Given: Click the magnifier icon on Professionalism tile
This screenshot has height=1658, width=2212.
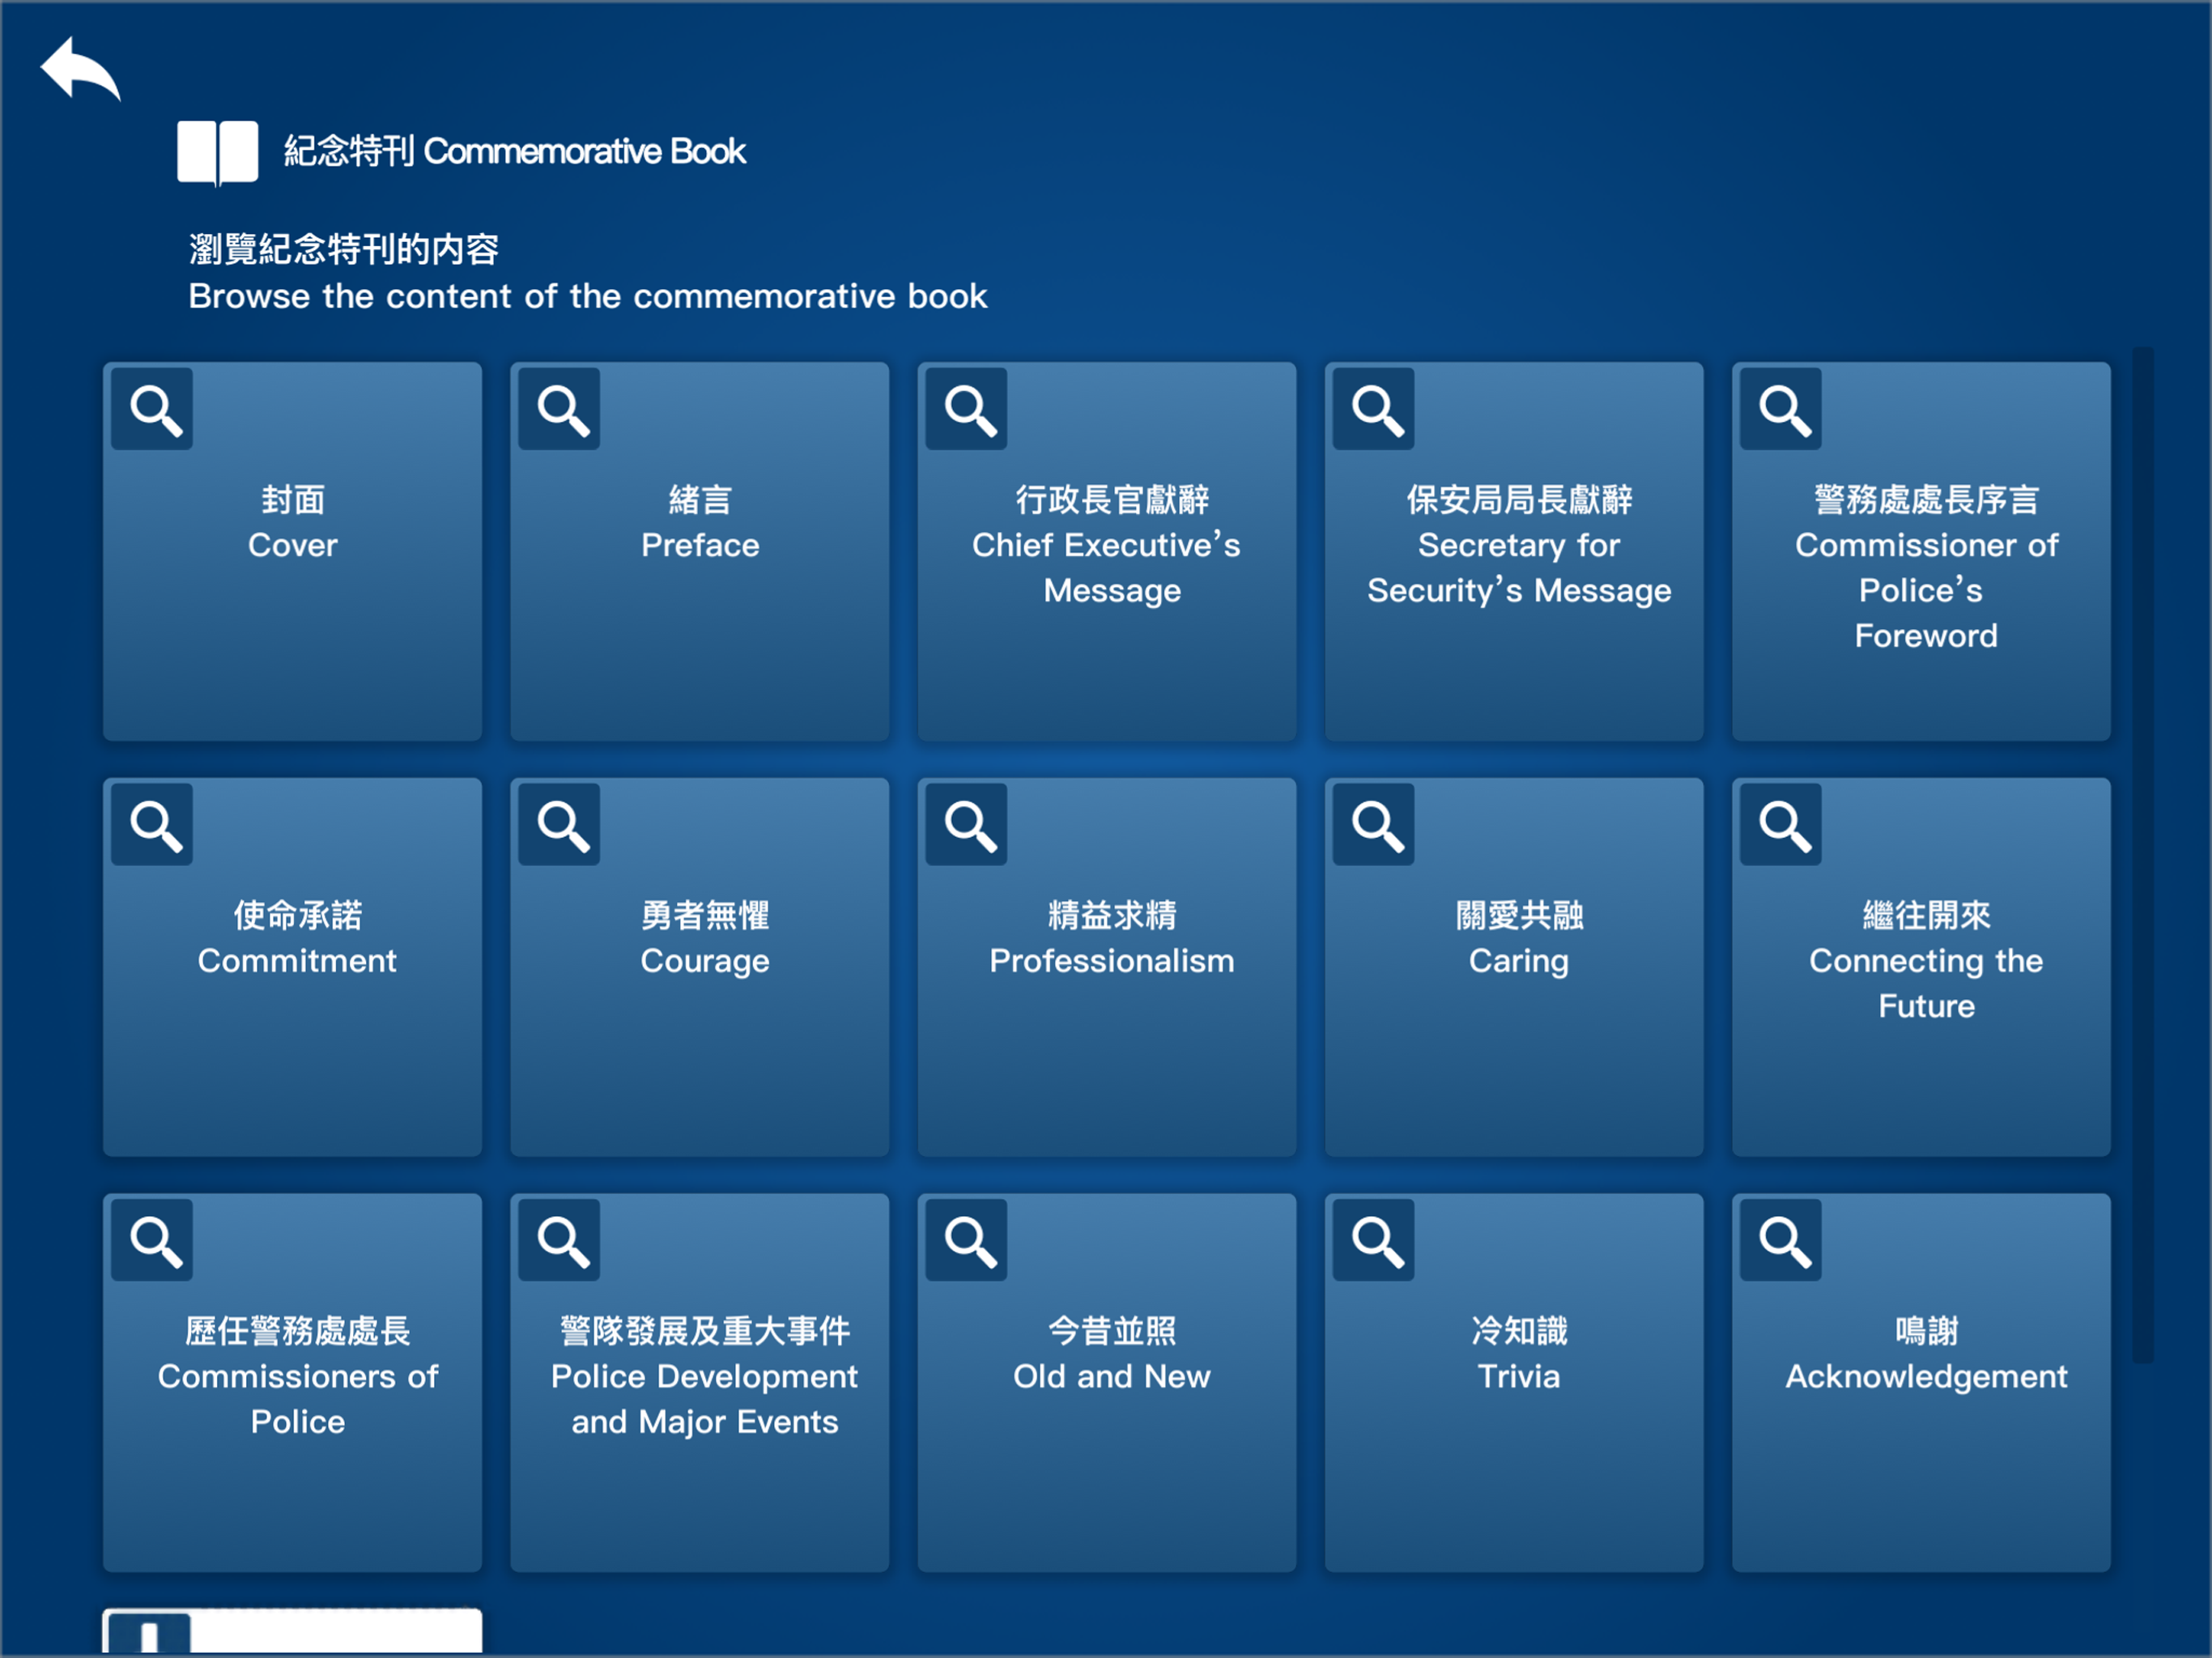Looking at the screenshot, I should [966, 825].
